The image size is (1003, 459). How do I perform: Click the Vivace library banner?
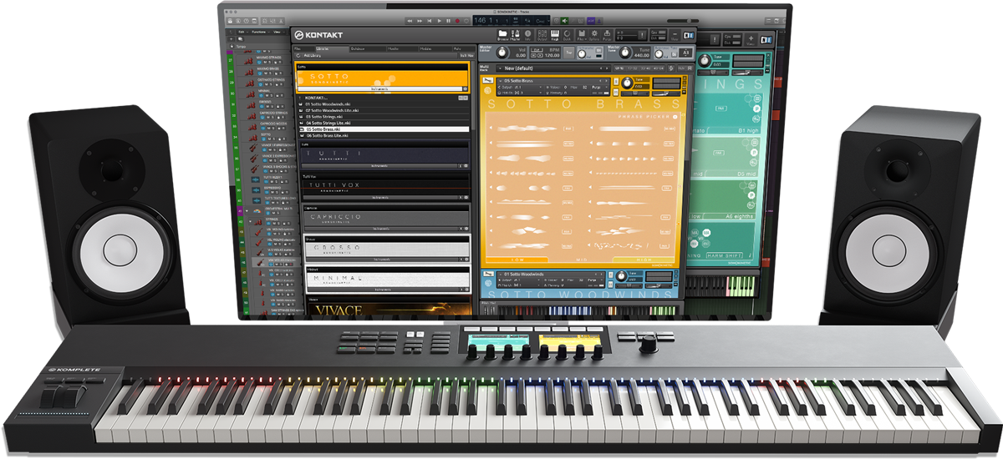point(389,311)
